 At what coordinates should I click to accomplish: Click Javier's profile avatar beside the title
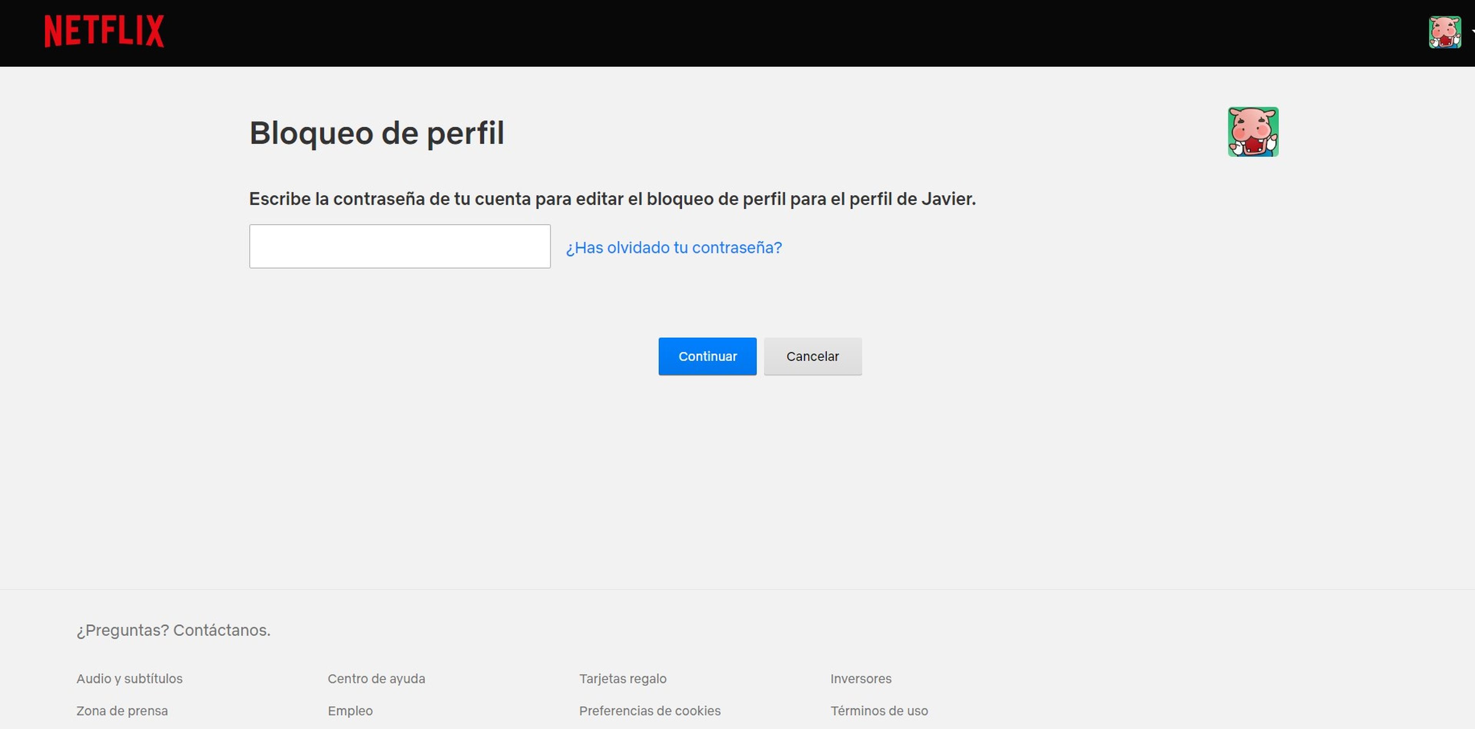[1253, 132]
